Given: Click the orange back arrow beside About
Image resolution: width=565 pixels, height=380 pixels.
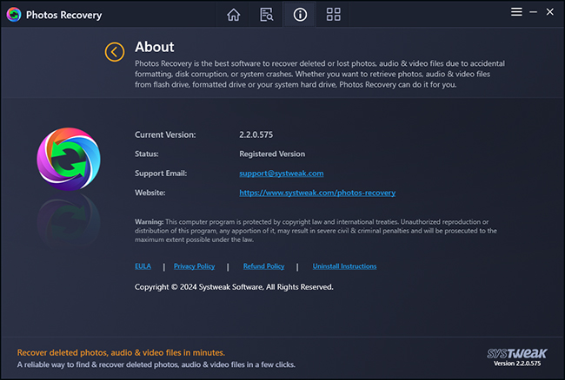Looking at the screenshot, I should (115, 51).
